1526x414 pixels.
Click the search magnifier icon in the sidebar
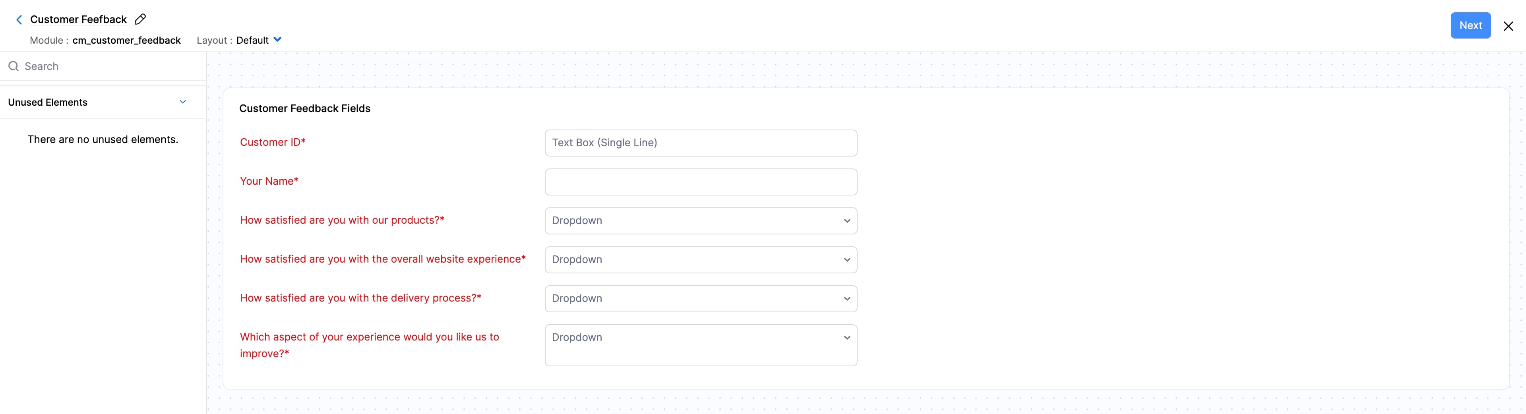pyautogui.click(x=13, y=66)
